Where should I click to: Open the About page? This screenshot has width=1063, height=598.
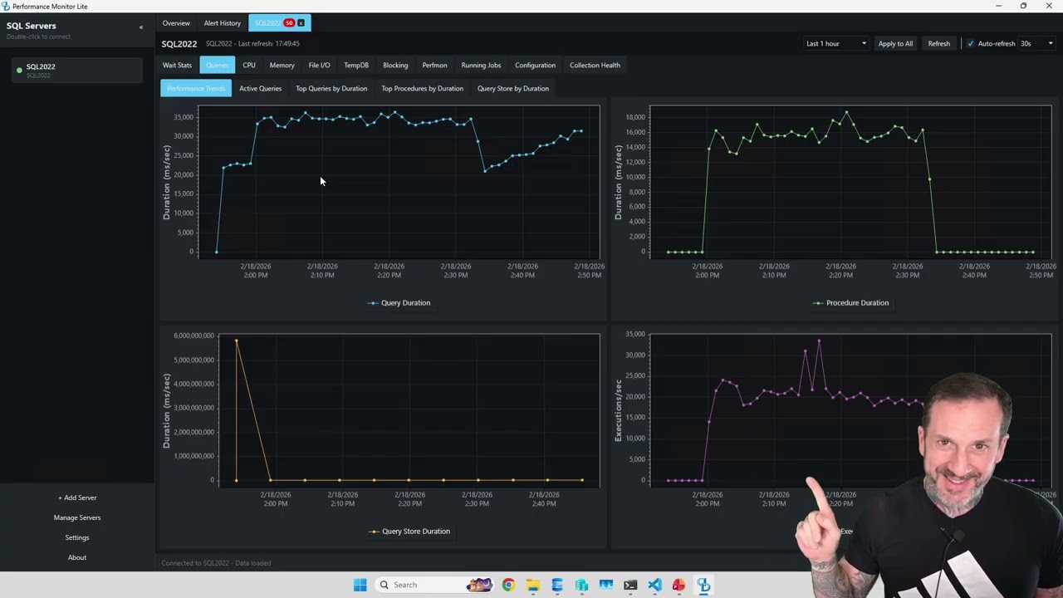(77, 557)
